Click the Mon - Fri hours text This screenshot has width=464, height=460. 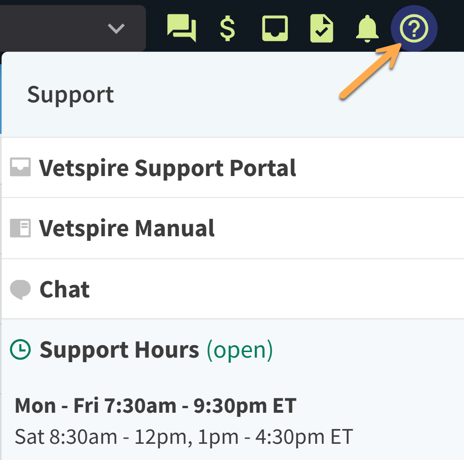[x=155, y=405]
